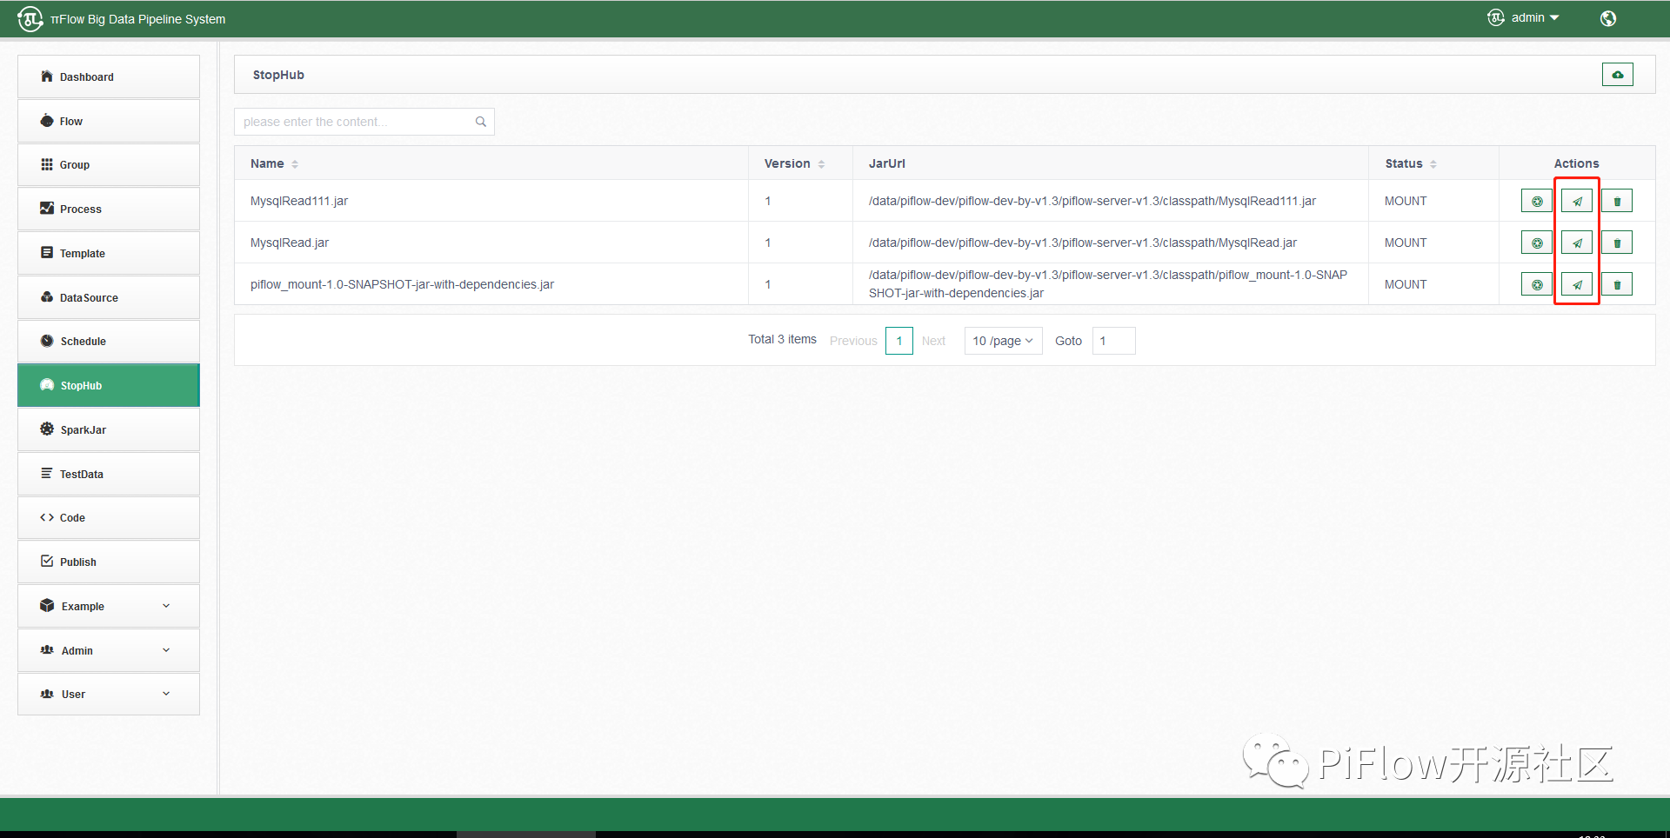Screen dimensions: 1670x838
Task: Click the cloud upload jar button
Action: pyautogui.click(x=1617, y=75)
